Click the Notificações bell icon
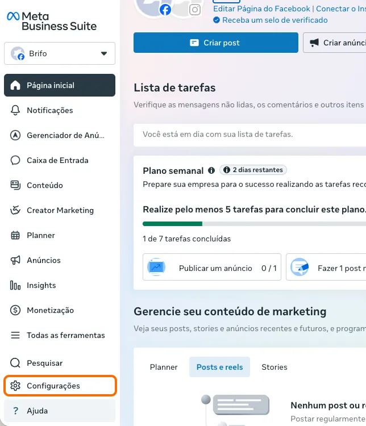The width and height of the screenshot is (366, 426). 15,110
